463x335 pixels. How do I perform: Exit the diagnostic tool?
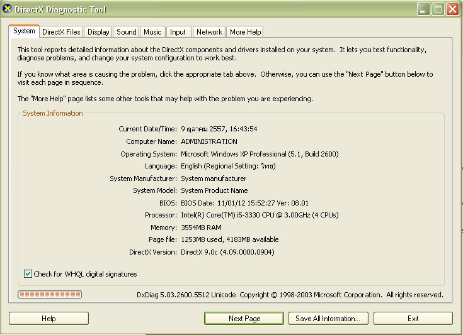coord(413,319)
